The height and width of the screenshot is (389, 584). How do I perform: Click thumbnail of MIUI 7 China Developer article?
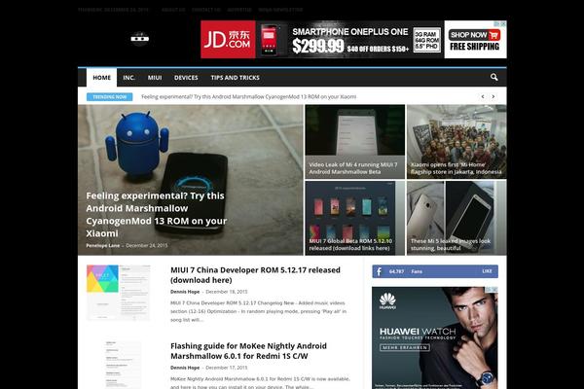119,293
